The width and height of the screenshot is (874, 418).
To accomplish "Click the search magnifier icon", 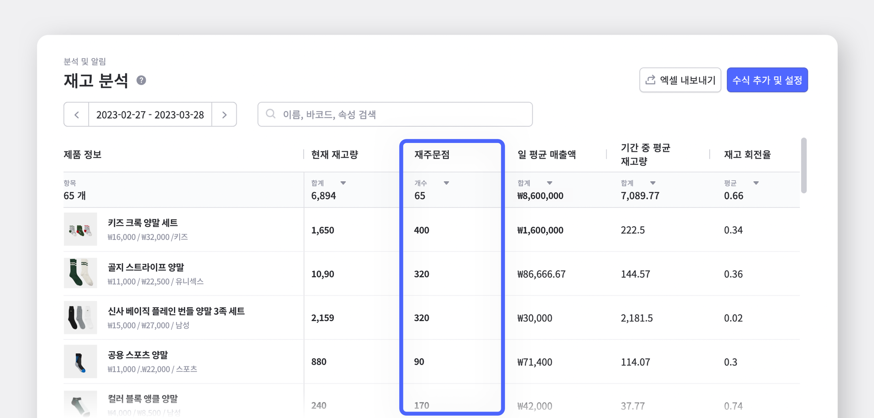I will (x=270, y=114).
